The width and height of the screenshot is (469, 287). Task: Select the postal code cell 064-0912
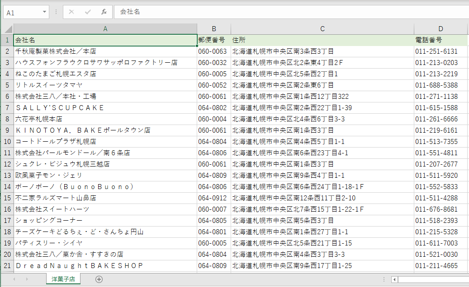click(x=213, y=198)
